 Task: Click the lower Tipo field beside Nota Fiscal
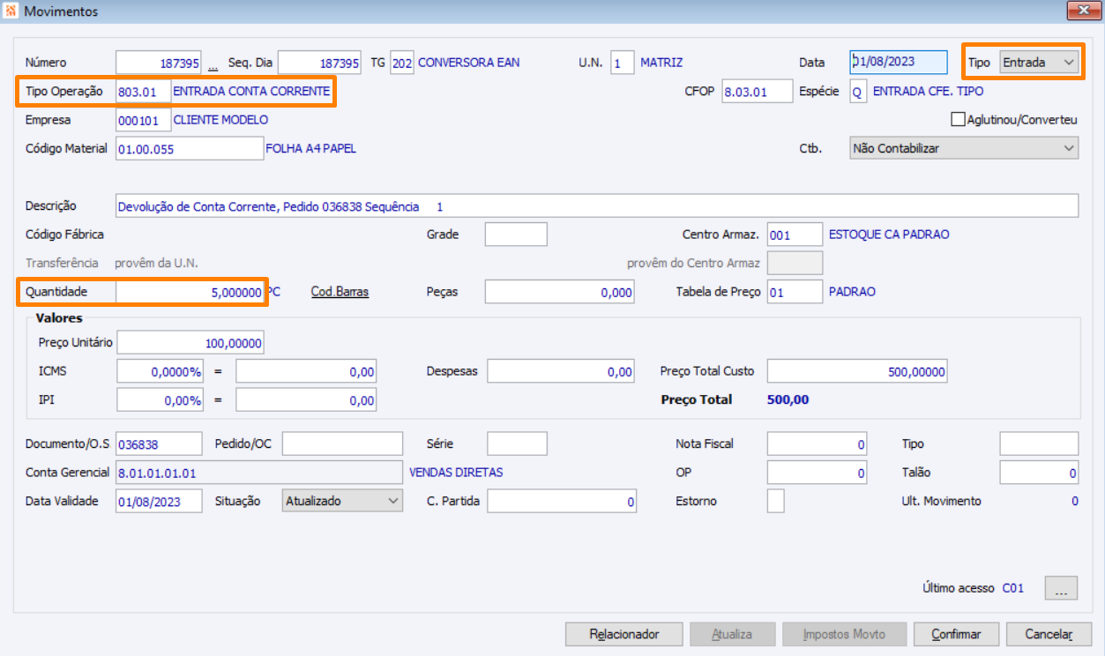pos(1039,444)
